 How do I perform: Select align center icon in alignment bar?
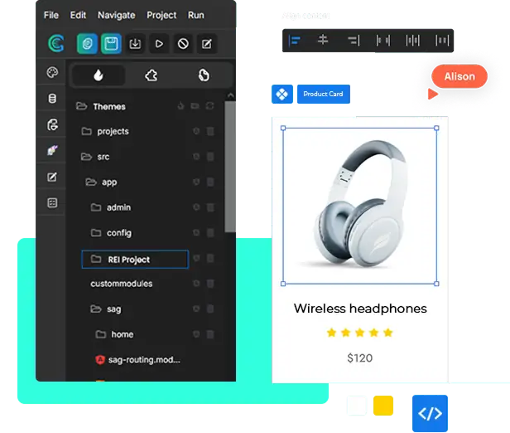click(x=323, y=40)
